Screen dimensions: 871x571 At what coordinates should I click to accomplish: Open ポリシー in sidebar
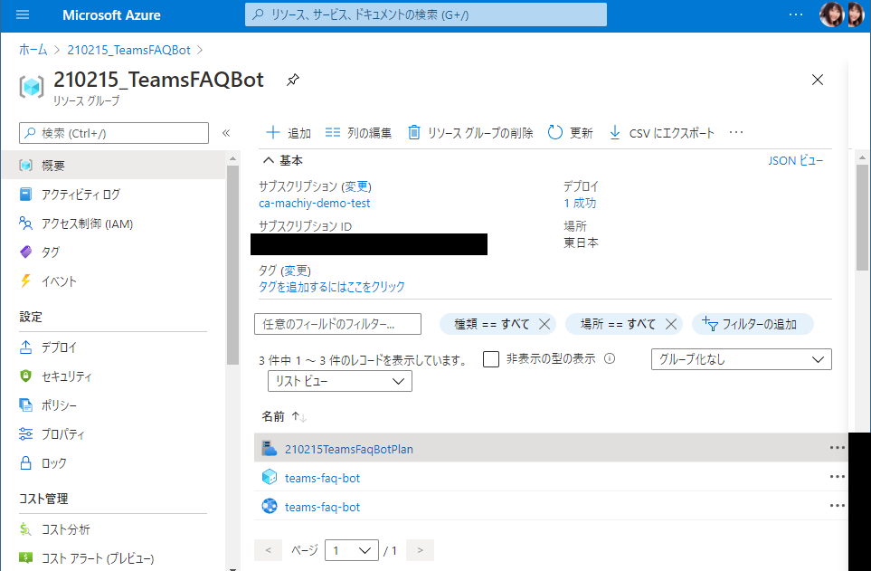pos(114,404)
